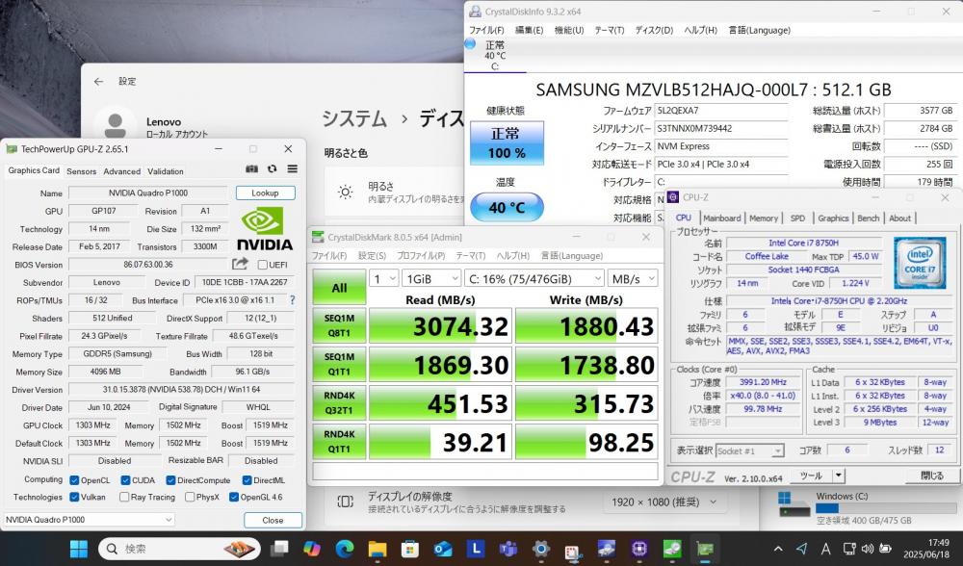
Task: Switch to CPU-Z via its taskbar icon
Action: (639, 549)
